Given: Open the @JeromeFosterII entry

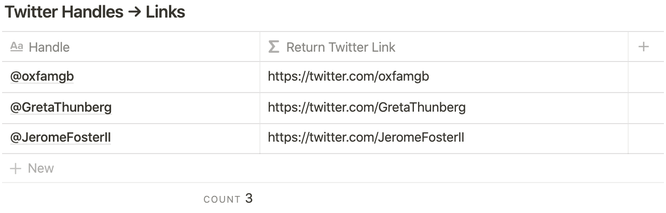Looking at the screenshot, I should [x=61, y=138].
